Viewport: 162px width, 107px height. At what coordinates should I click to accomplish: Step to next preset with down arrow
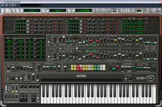[x=94, y=12]
